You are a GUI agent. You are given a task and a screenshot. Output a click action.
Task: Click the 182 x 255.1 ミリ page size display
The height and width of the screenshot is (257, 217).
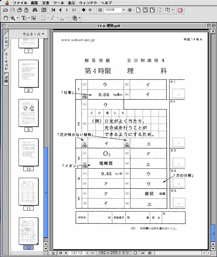click(x=114, y=253)
